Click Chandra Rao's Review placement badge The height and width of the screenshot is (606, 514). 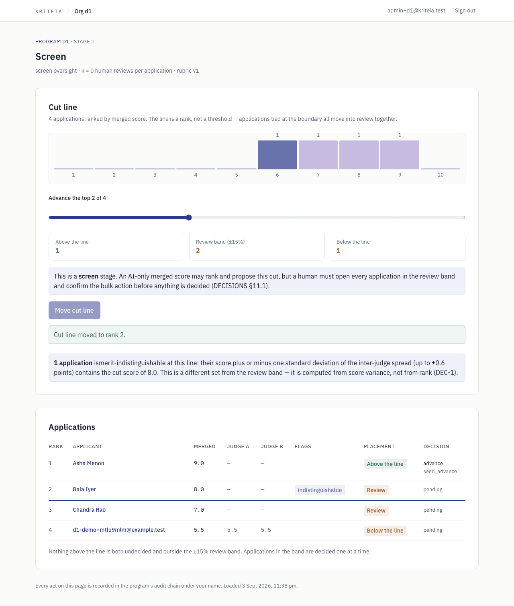click(x=376, y=510)
